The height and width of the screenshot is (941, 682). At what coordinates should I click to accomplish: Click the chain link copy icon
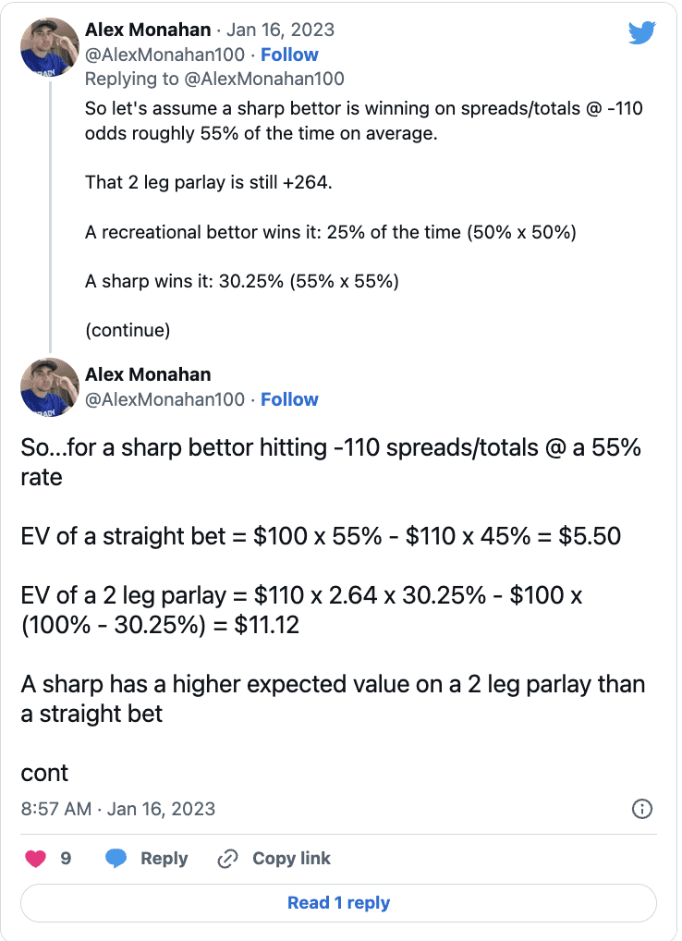click(x=228, y=859)
